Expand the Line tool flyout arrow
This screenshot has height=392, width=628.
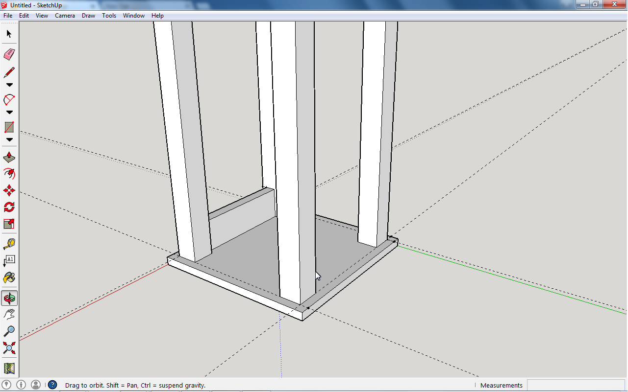point(8,84)
